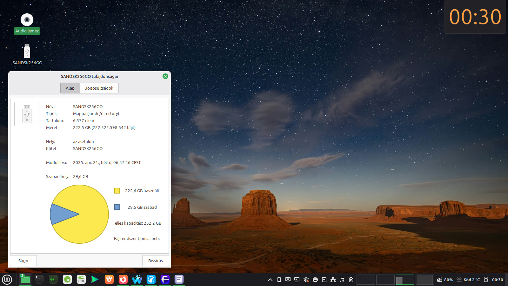
Task: Click the Súgó help button
Action: pos(23,261)
